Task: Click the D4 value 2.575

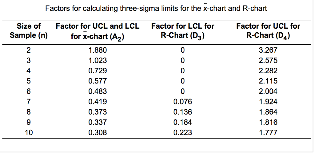Action: point(268,61)
